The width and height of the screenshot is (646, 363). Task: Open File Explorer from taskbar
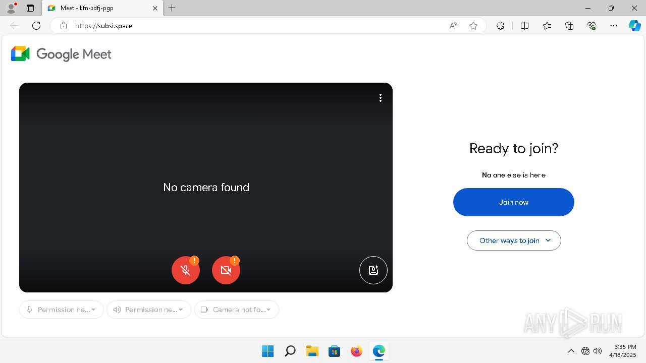pos(312,351)
